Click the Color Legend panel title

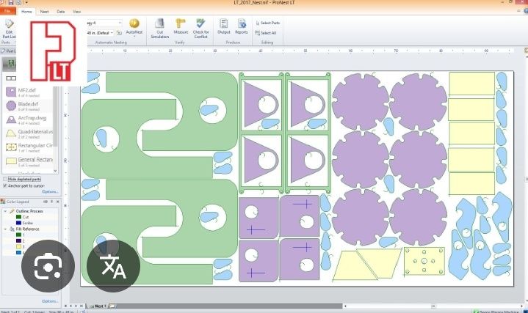18,202
